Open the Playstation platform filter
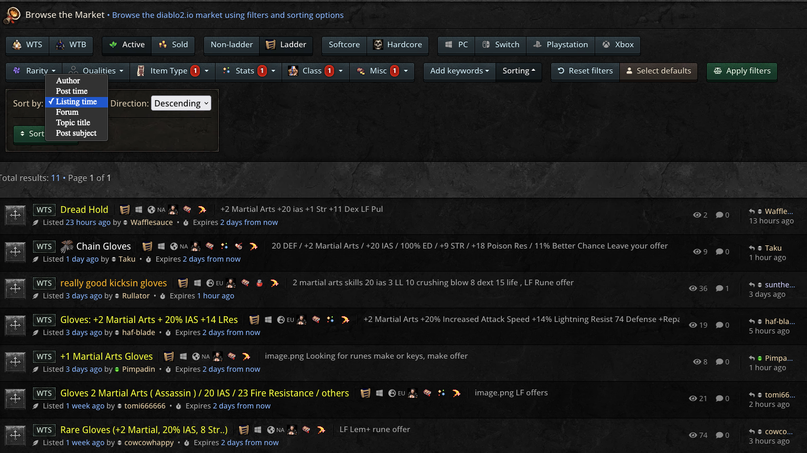 pos(561,45)
